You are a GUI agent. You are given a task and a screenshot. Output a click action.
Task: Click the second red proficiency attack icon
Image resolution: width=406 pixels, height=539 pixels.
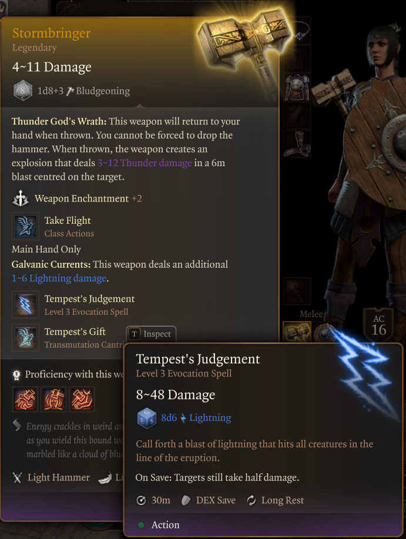tap(53, 399)
